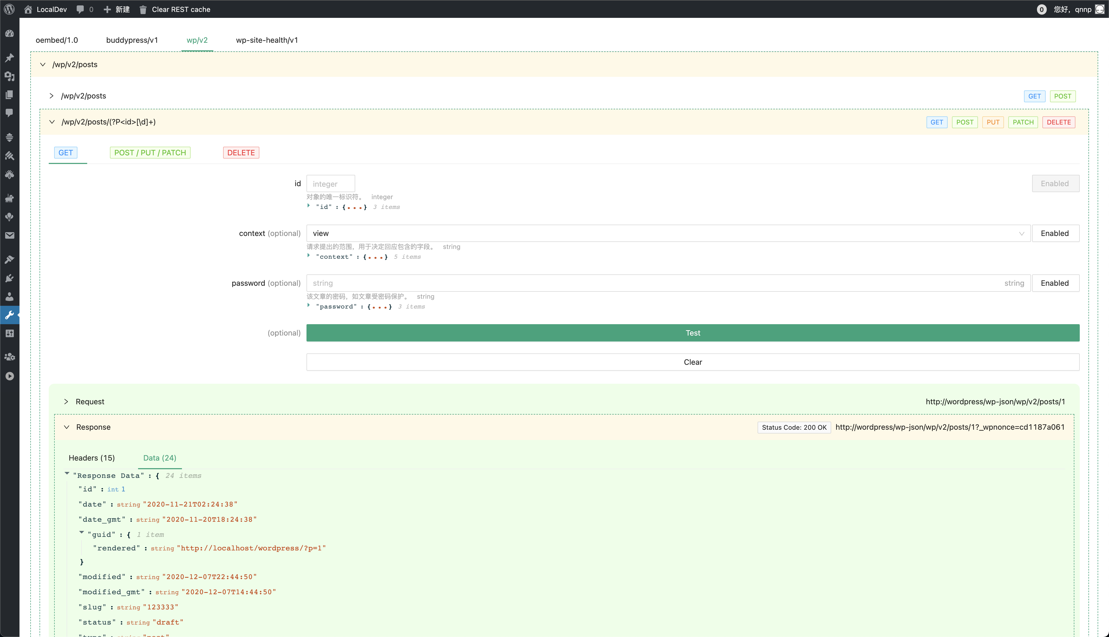
Task: Click the cat animal sidebar icon
Action: point(9,198)
